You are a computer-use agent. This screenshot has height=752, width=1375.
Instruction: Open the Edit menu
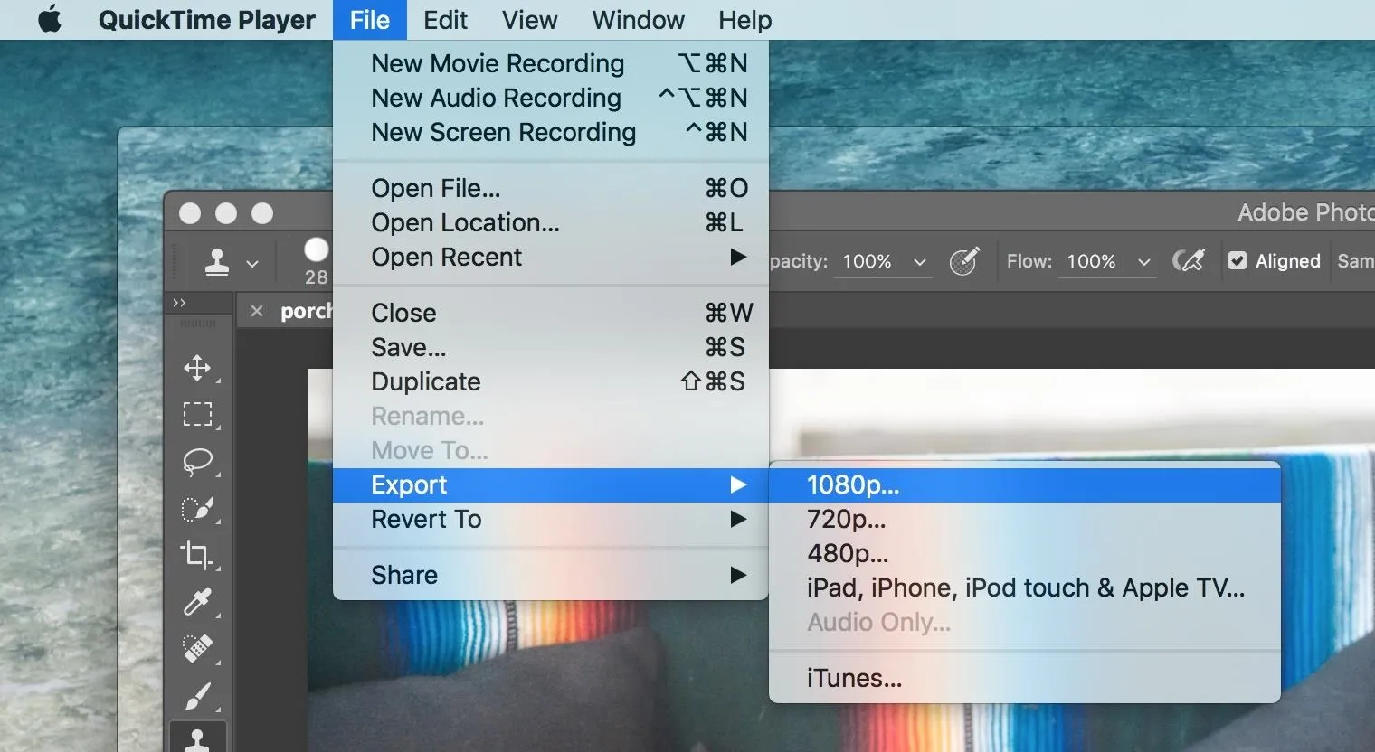[x=445, y=20]
